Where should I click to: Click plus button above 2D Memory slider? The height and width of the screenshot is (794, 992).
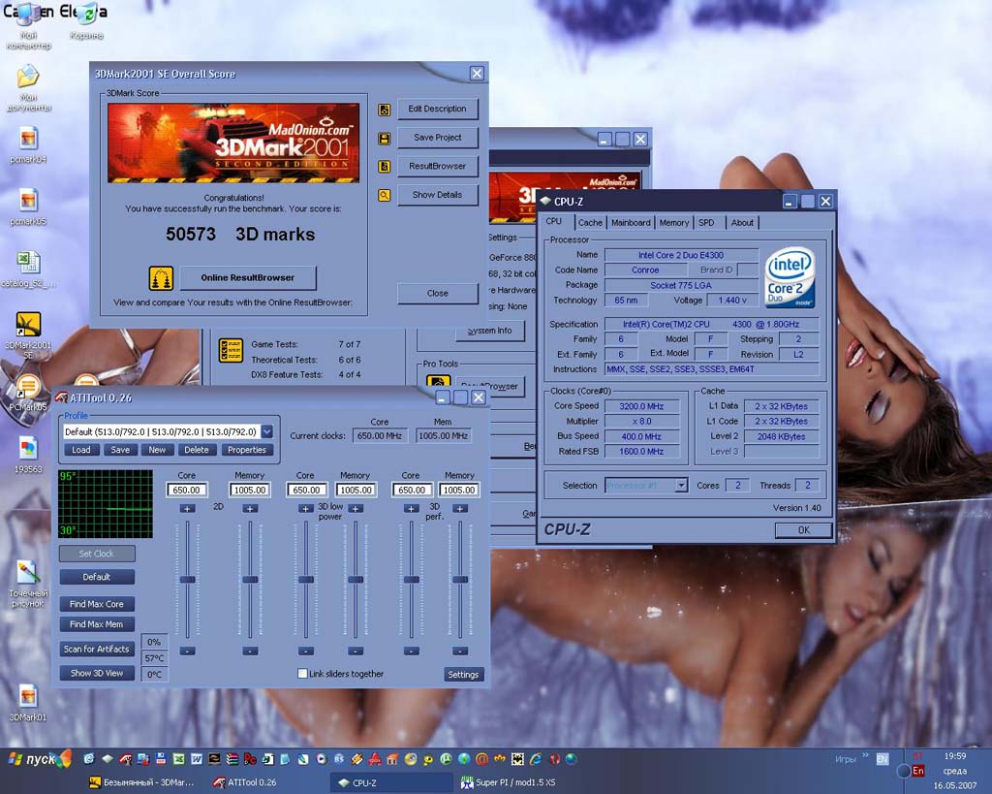pyautogui.click(x=251, y=508)
